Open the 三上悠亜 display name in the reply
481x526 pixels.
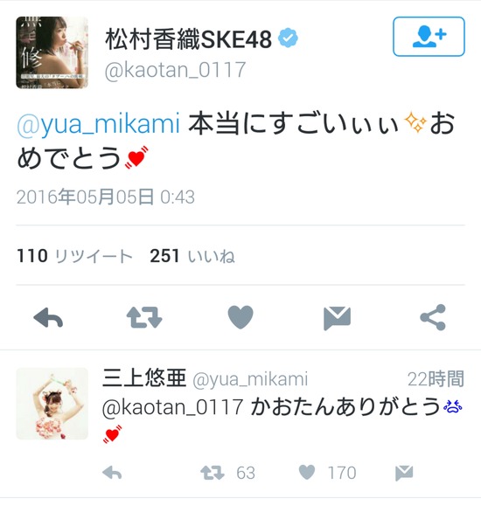144,378
